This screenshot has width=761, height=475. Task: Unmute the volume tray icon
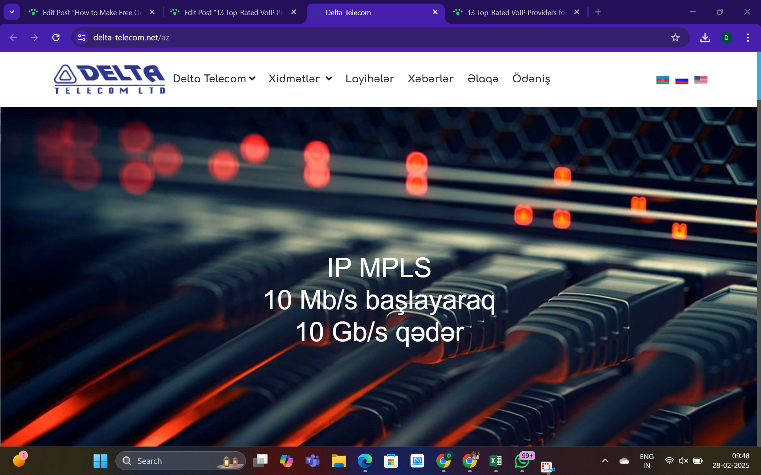pos(683,461)
